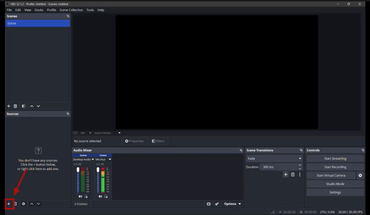Click Start Streaming
The image size is (370, 215).
click(x=335, y=159)
